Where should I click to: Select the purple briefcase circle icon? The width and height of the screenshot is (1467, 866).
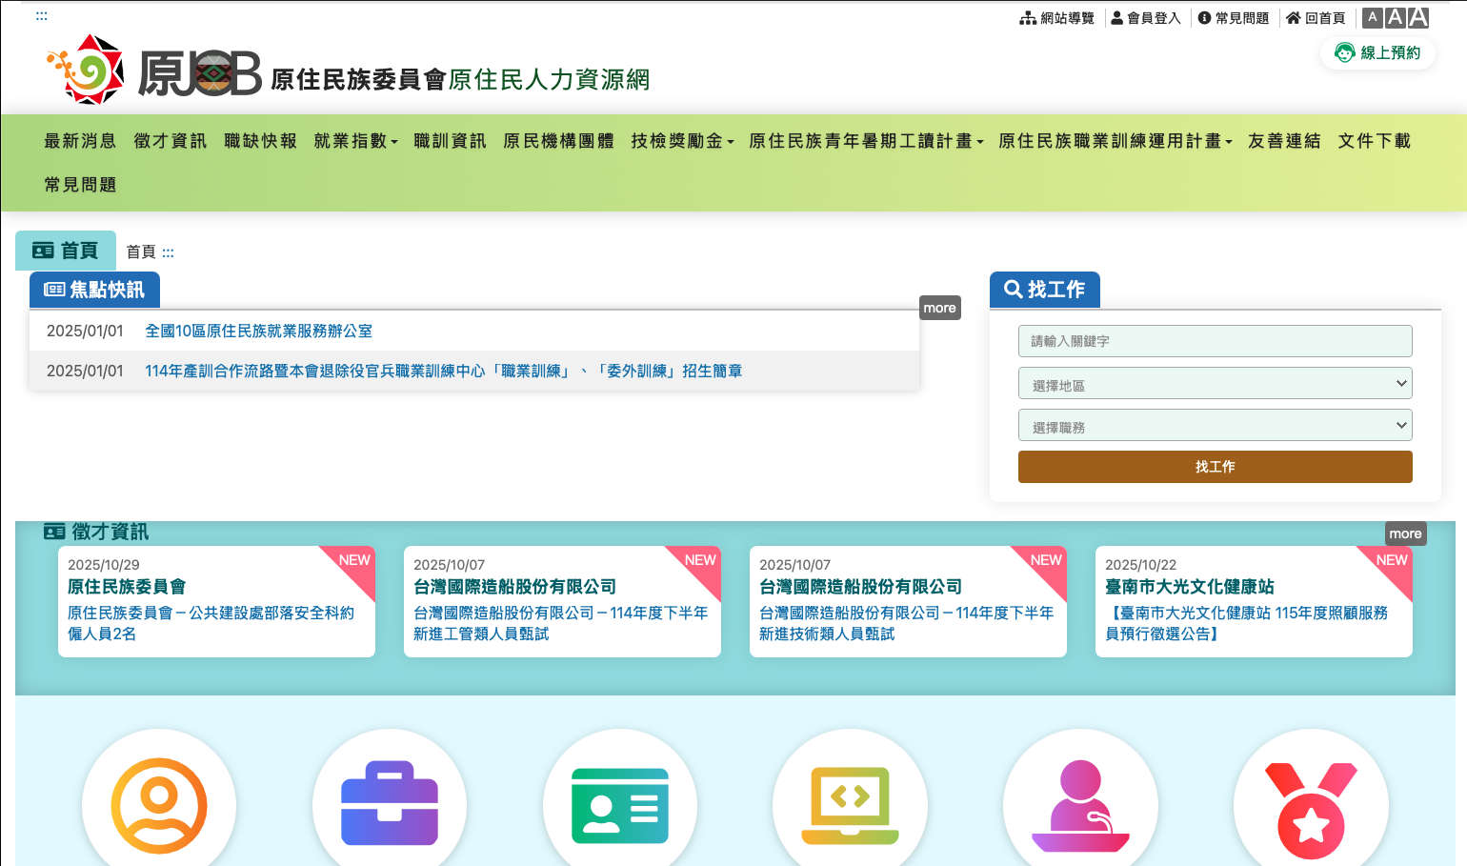pos(390,803)
